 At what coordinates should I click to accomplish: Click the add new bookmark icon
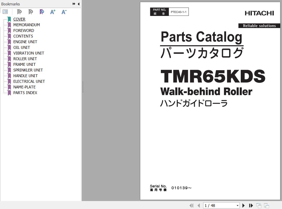(x=31, y=12)
